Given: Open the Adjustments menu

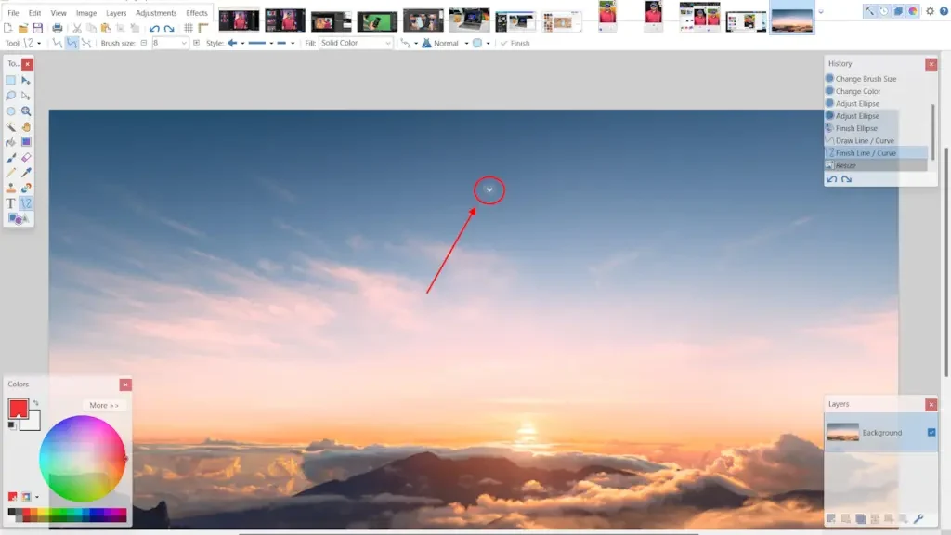Looking at the screenshot, I should tap(156, 13).
